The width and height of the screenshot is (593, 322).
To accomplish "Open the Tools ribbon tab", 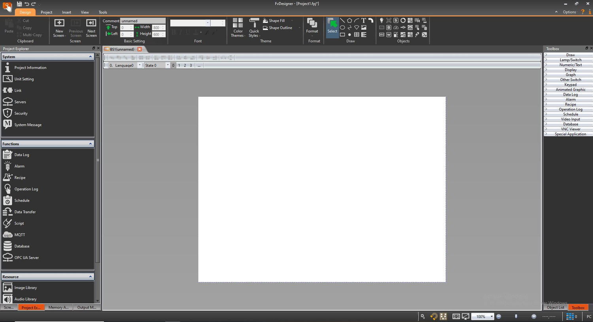I will 103,12.
